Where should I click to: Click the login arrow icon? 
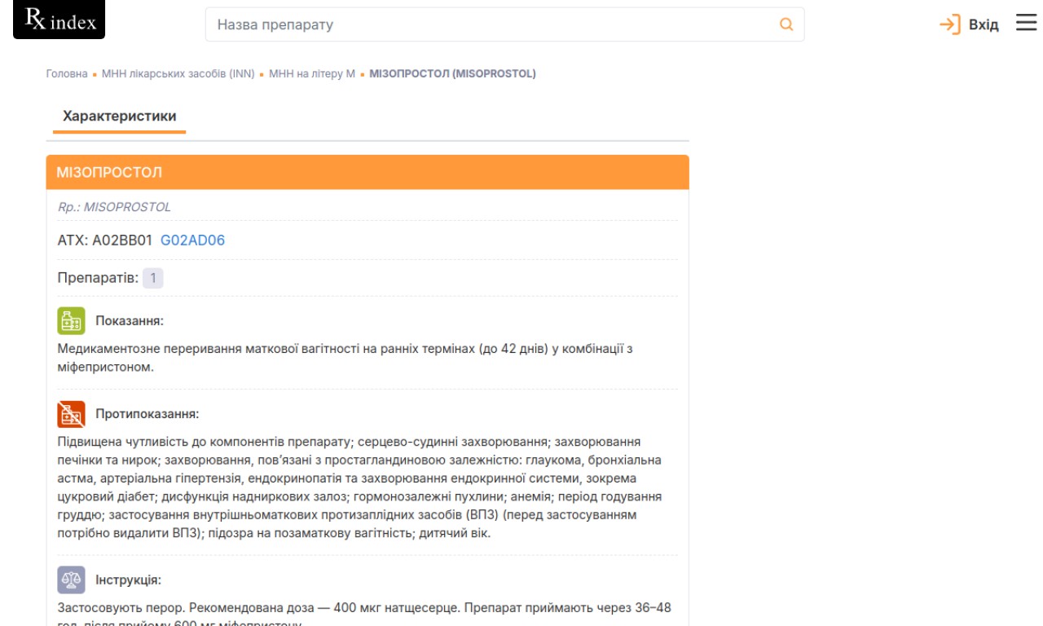pyautogui.click(x=949, y=24)
